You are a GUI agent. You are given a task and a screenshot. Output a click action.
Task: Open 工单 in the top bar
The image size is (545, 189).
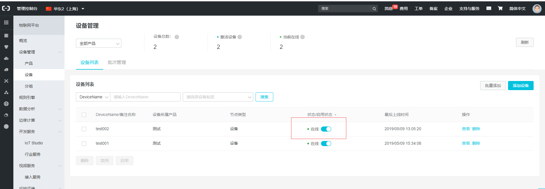pyautogui.click(x=418, y=9)
